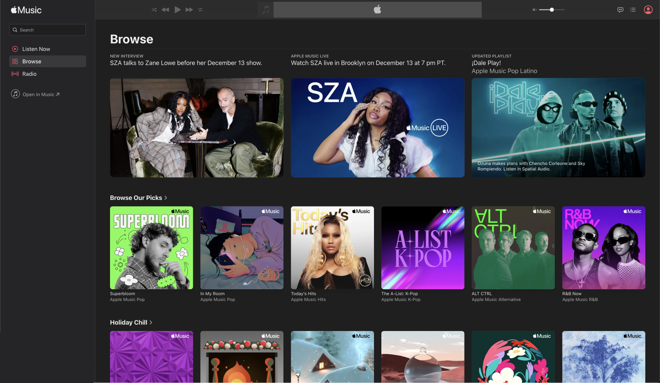The width and height of the screenshot is (660, 383).
Task: Open the account profile icon
Action: pyautogui.click(x=648, y=10)
